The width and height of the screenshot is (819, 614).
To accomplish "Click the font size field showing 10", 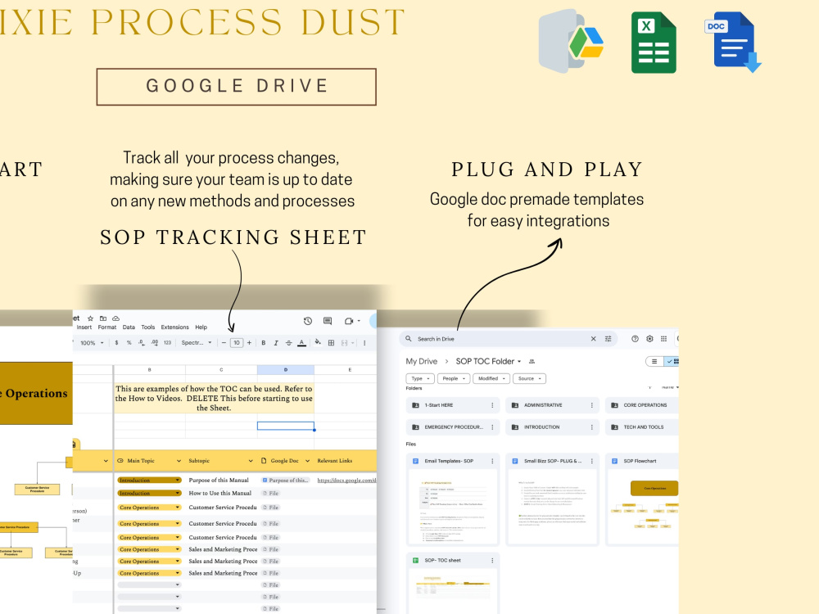I will [x=237, y=343].
